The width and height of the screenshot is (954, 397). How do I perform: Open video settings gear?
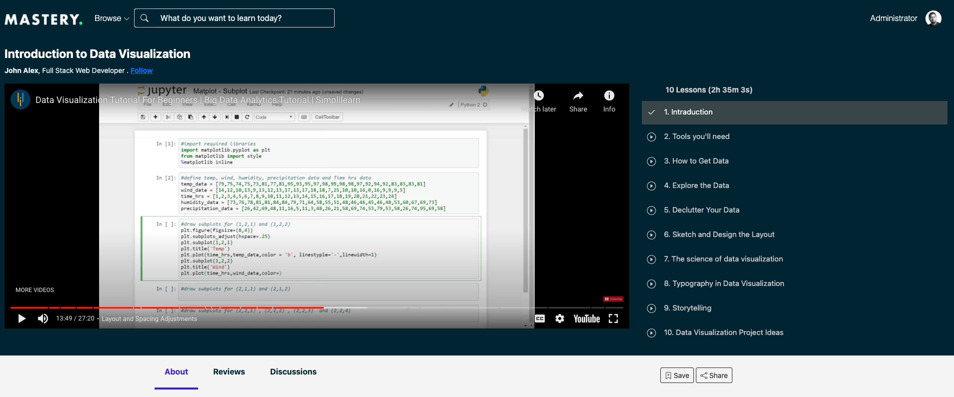(560, 318)
